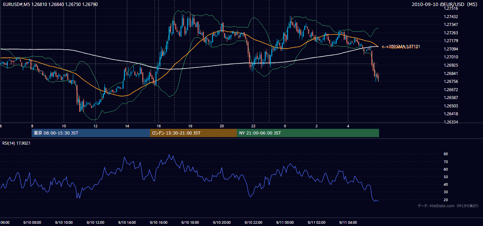483x226 pixels.
Task: Click price axis label 1.27347
Action: pos(451,24)
